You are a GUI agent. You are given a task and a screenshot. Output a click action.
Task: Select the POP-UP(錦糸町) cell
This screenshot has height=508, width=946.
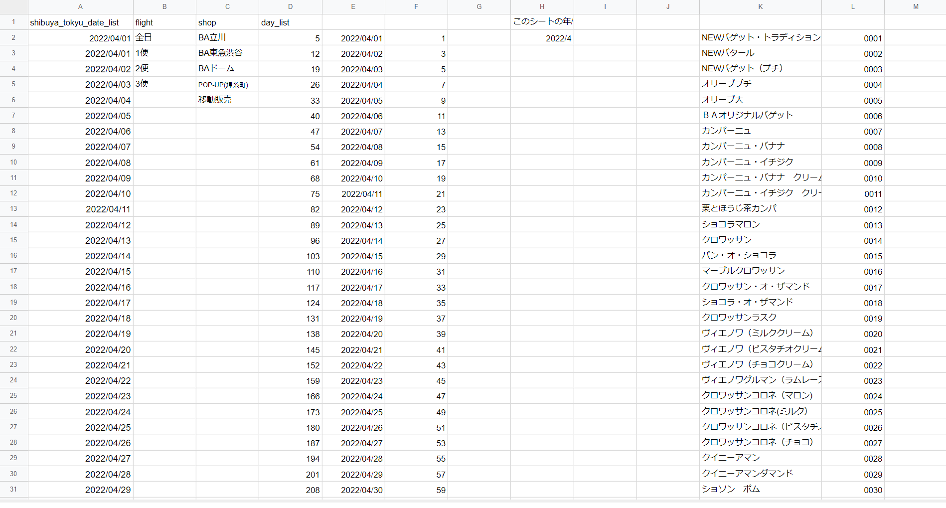[x=227, y=85]
